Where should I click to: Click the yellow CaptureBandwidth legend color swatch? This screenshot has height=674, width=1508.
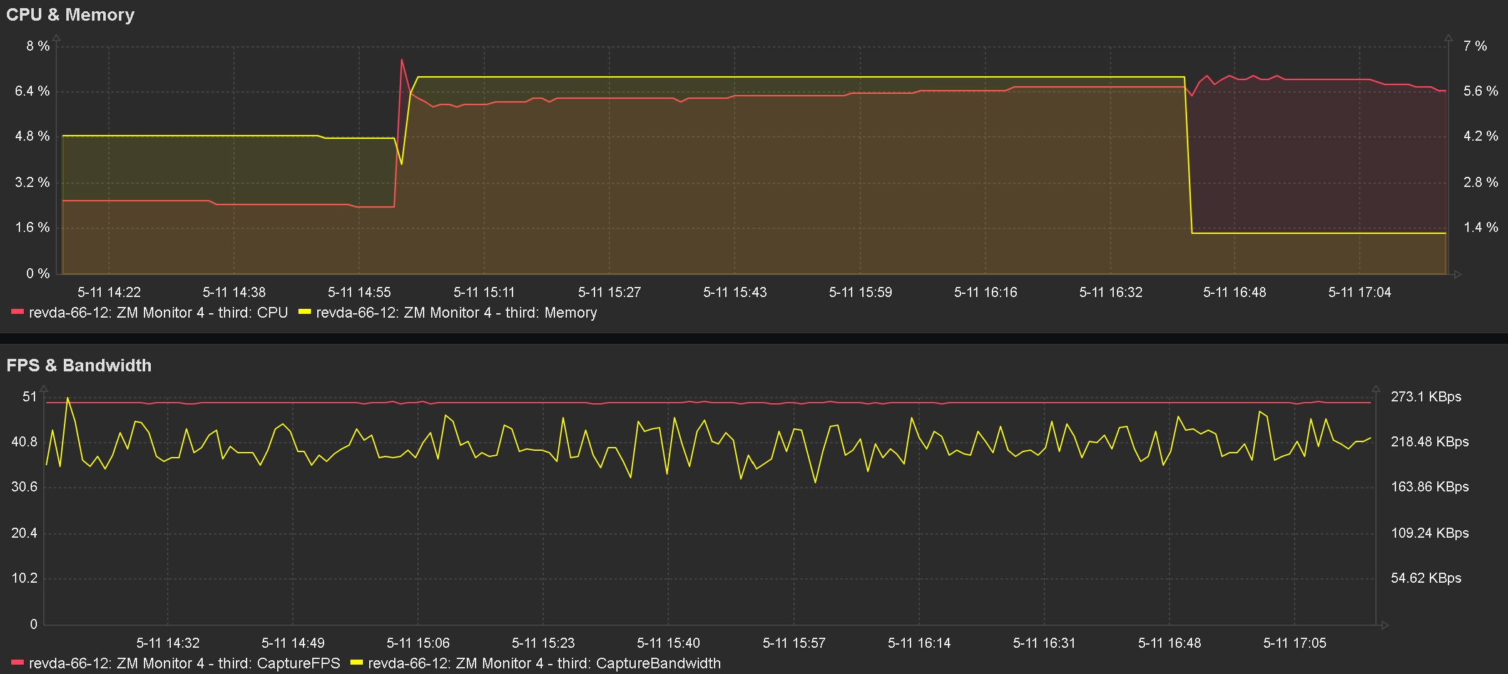[x=357, y=662]
